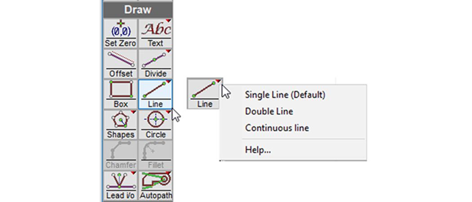The width and height of the screenshot is (472, 202).
Task: Click the Line tool in Draw panel
Action: click(156, 94)
